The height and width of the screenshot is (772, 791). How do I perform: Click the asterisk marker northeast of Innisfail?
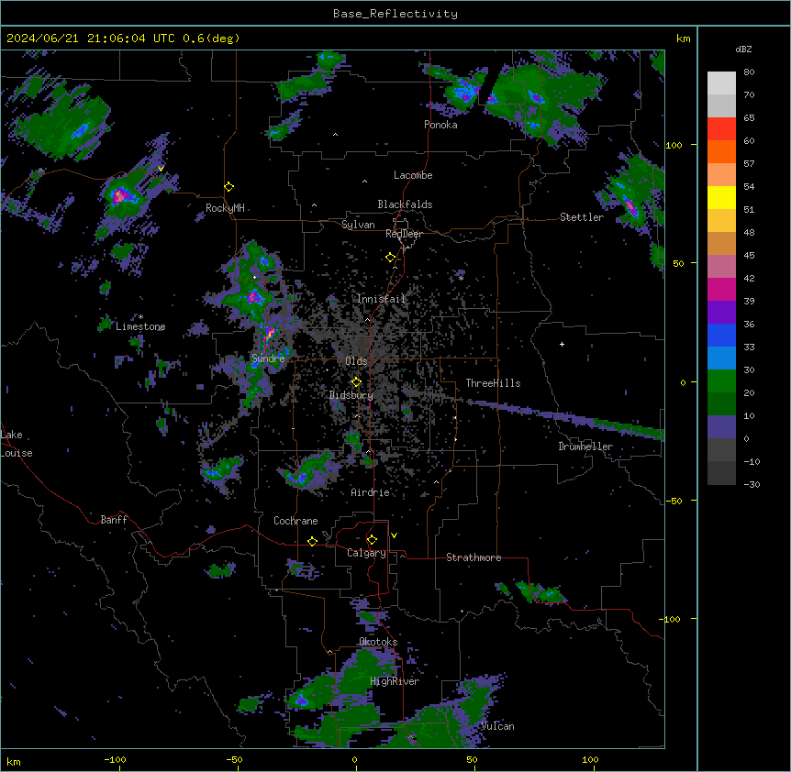pyautogui.click(x=461, y=278)
